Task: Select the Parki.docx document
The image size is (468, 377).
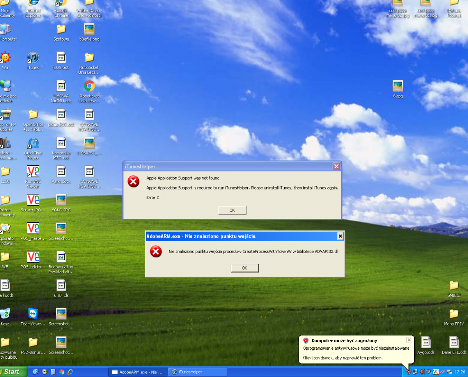Action: 61,175
